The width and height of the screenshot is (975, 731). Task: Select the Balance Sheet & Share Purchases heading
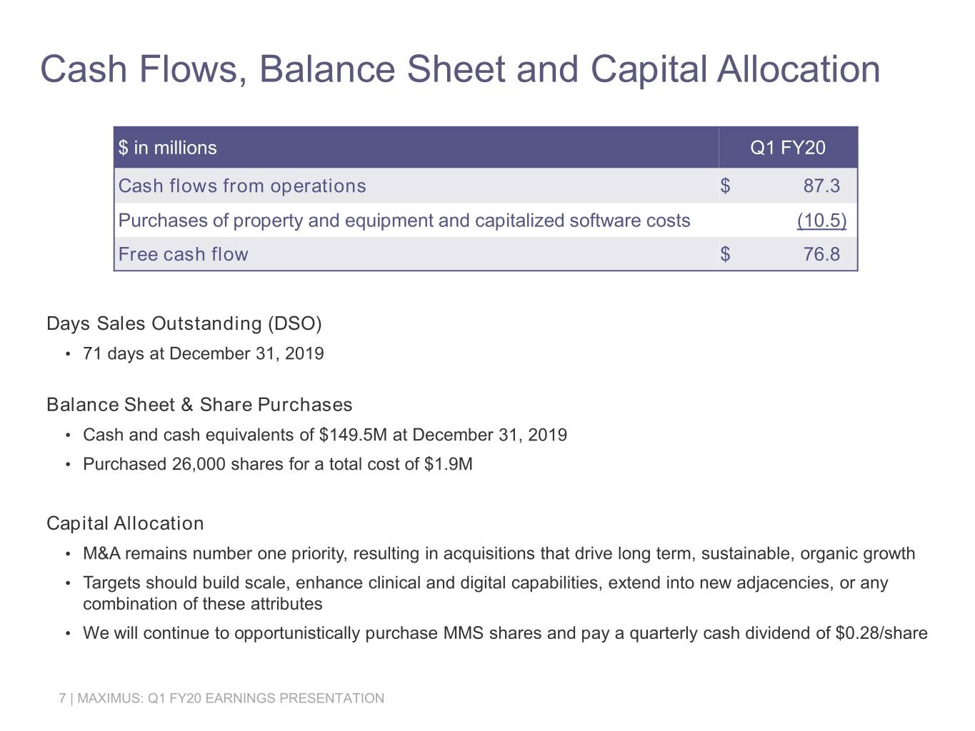tap(199, 405)
